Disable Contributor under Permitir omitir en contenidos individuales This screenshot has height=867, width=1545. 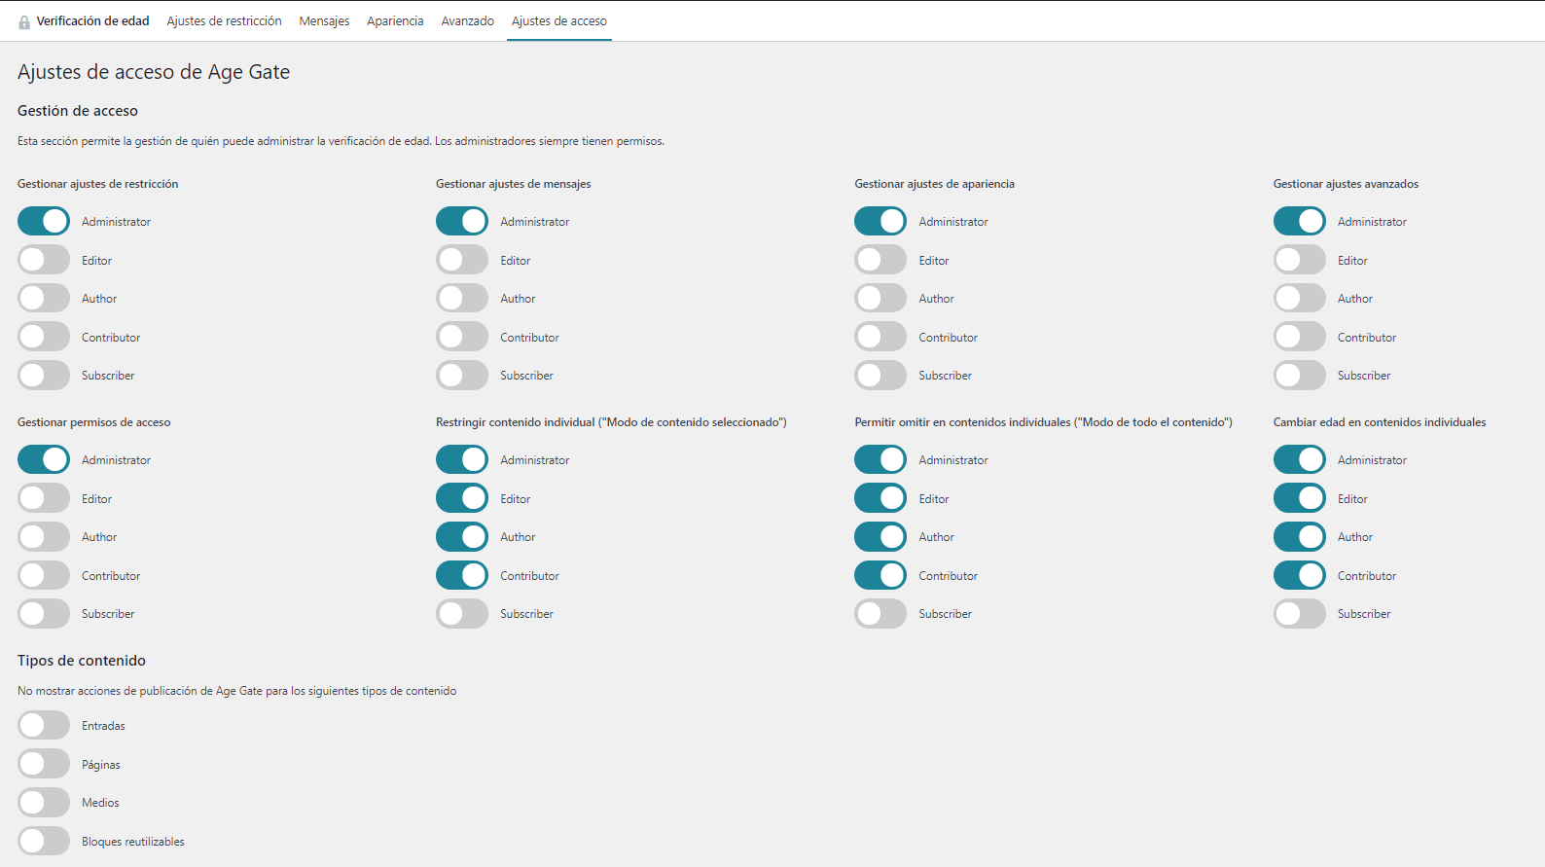coord(880,575)
